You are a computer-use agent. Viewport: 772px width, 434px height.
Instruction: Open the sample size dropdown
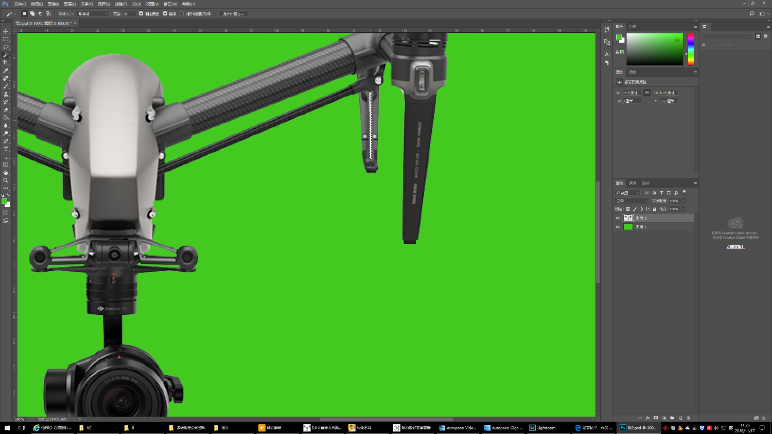tap(93, 14)
